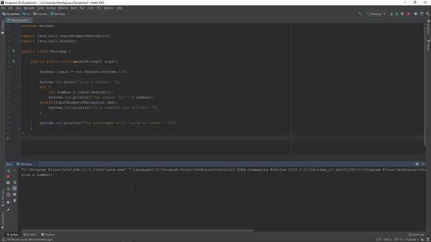Click the Debug MainApp bug icon
Screen dimensions: 431x242
tap(397, 13)
